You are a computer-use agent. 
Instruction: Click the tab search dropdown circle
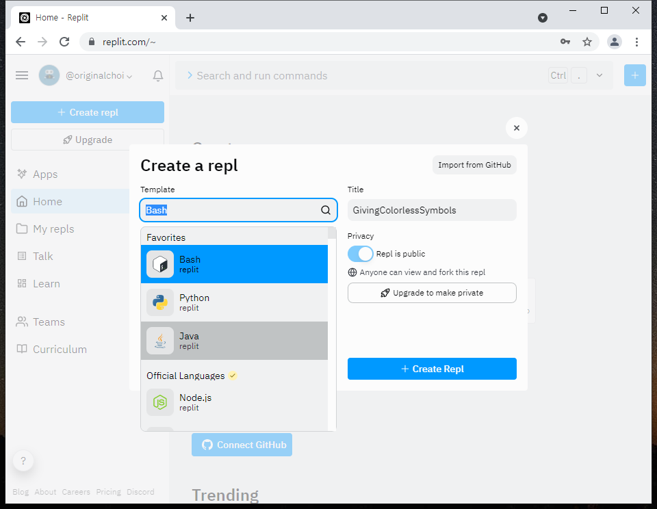click(543, 18)
